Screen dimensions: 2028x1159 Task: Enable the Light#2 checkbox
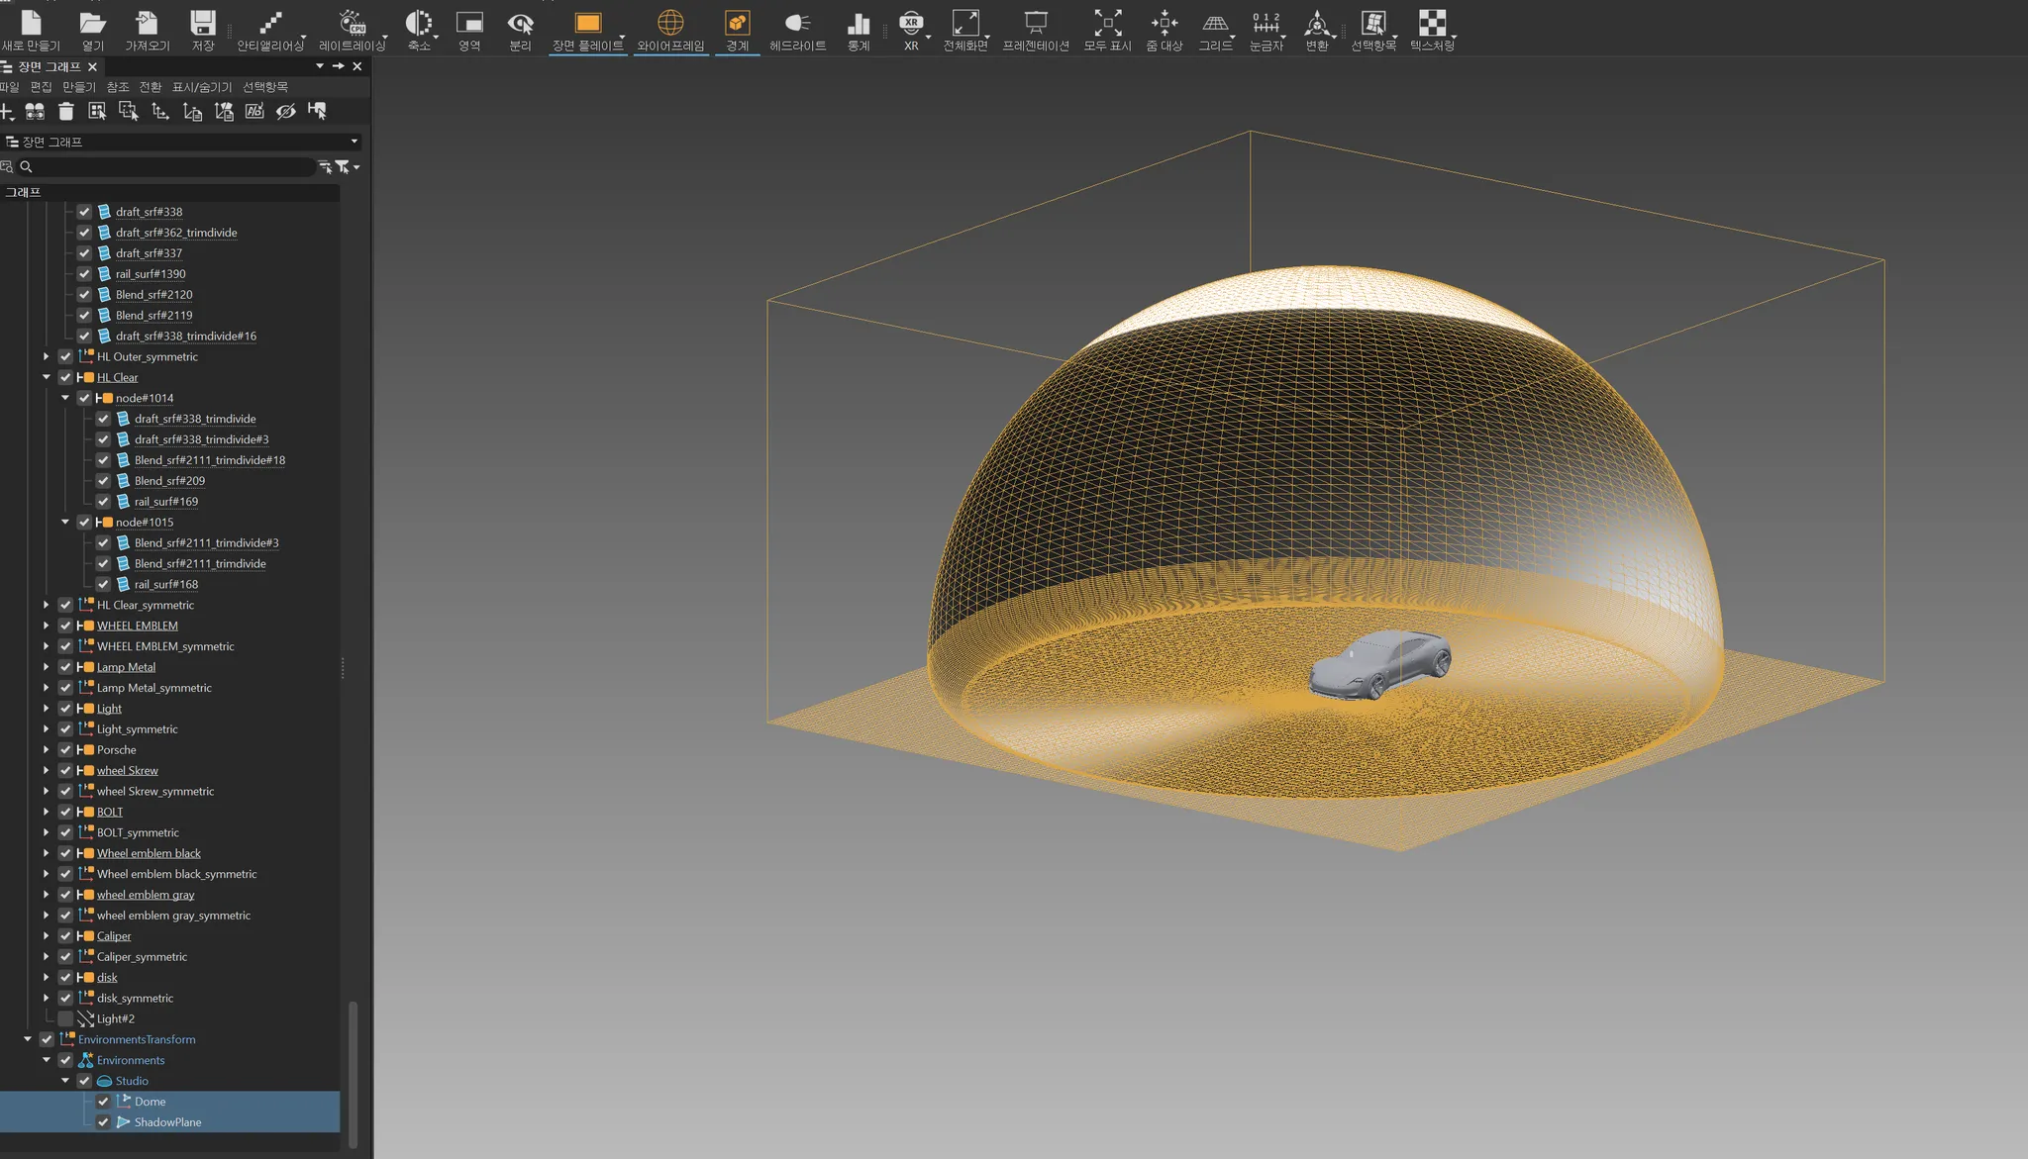point(65,1018)
